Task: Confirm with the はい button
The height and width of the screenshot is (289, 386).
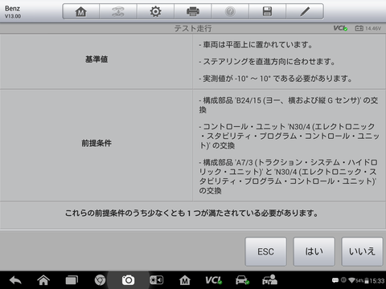Action: (x=314, y=251)
